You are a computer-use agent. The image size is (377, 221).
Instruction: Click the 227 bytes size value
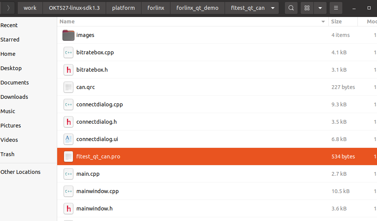tap(343, 87)
